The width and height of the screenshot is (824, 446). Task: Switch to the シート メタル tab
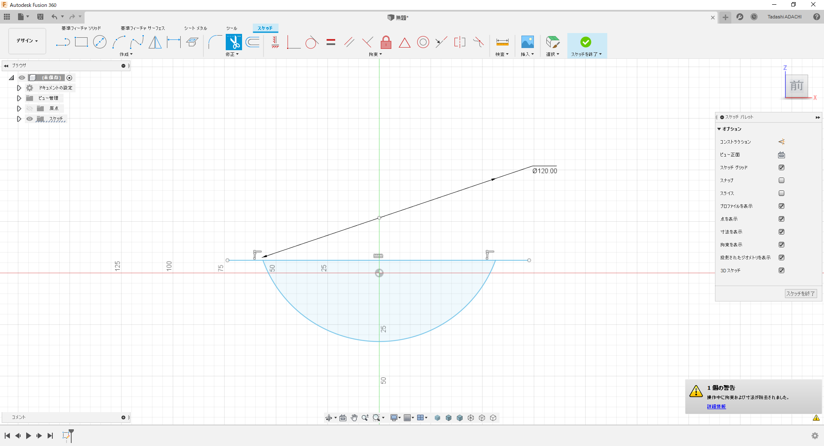pyautogui.click(x=196, y=28)
